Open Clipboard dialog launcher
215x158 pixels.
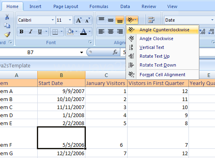pyautogui.click(x=10, y=42)
